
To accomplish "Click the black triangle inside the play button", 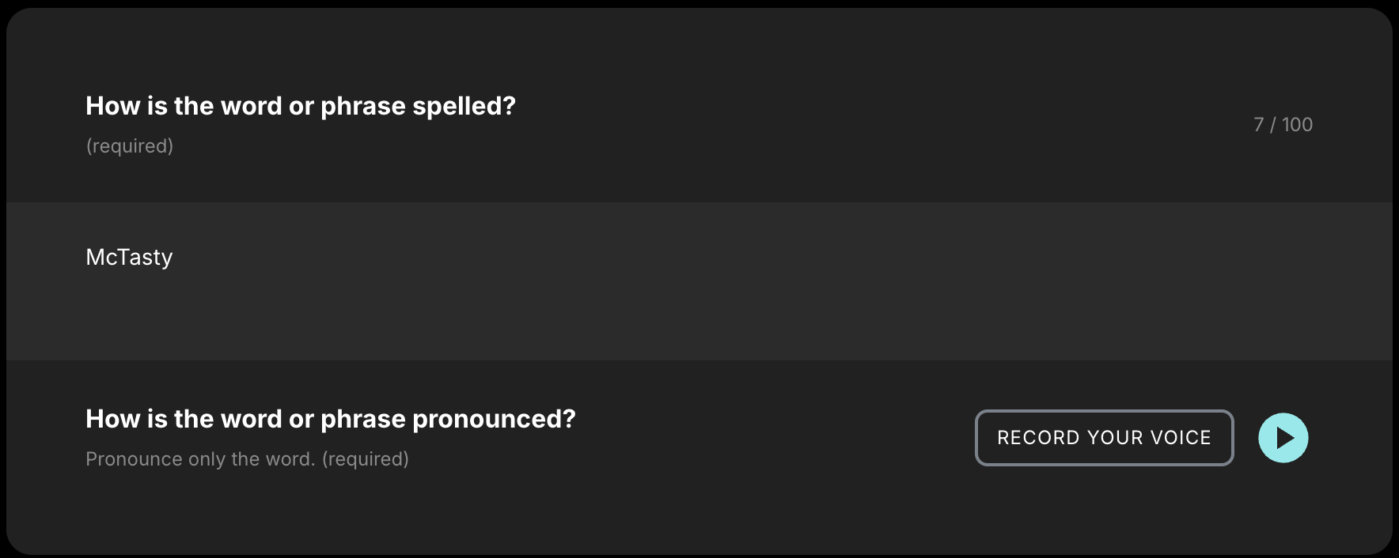I will click(1285, 438).
